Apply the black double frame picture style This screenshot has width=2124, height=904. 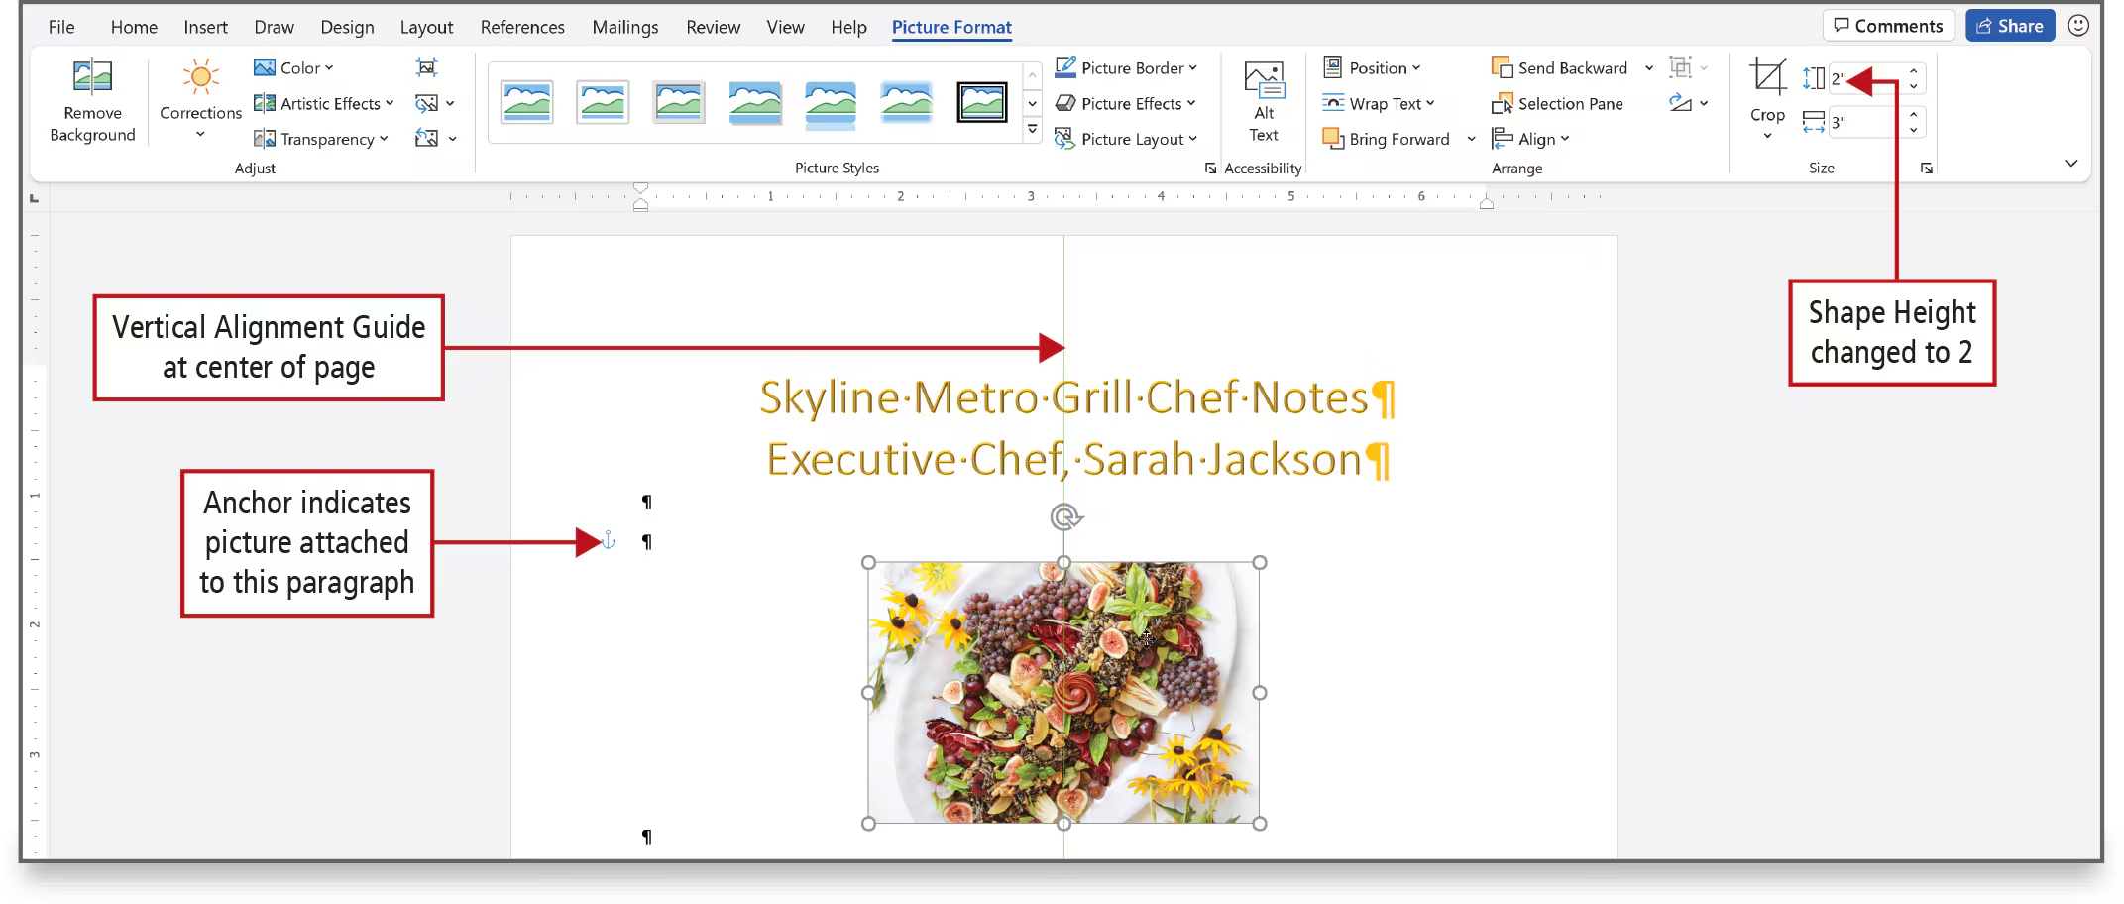point(981,102)
